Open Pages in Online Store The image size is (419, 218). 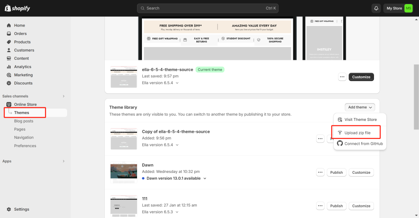(20, 129)
